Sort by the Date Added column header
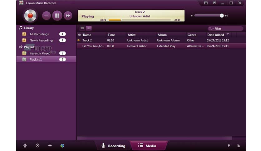 (x=215, y=35)
